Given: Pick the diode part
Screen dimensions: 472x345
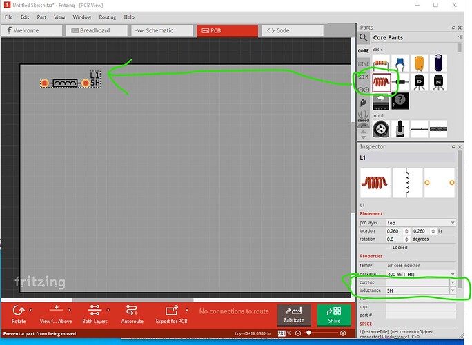Looking at the screenshot, I should click(400, 82).
